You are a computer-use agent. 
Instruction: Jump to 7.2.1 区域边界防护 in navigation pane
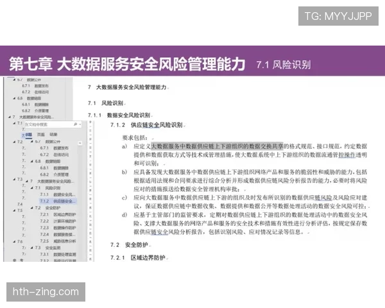pyautogui.click(x=58, y=214)
